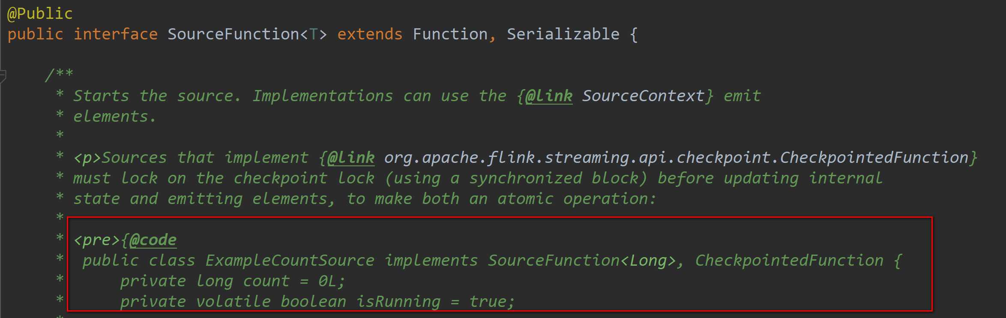This screenshot has width=1006, height=318.
Task: Click the SourceFunction interface name
Action: [234, 34]
